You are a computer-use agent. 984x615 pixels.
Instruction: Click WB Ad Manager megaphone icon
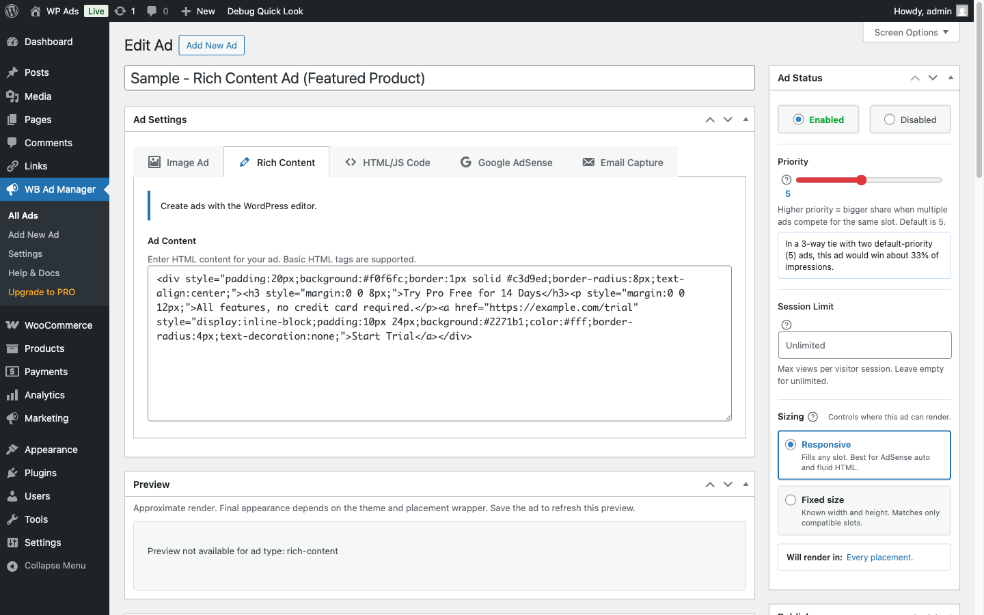tap(12, 189)
